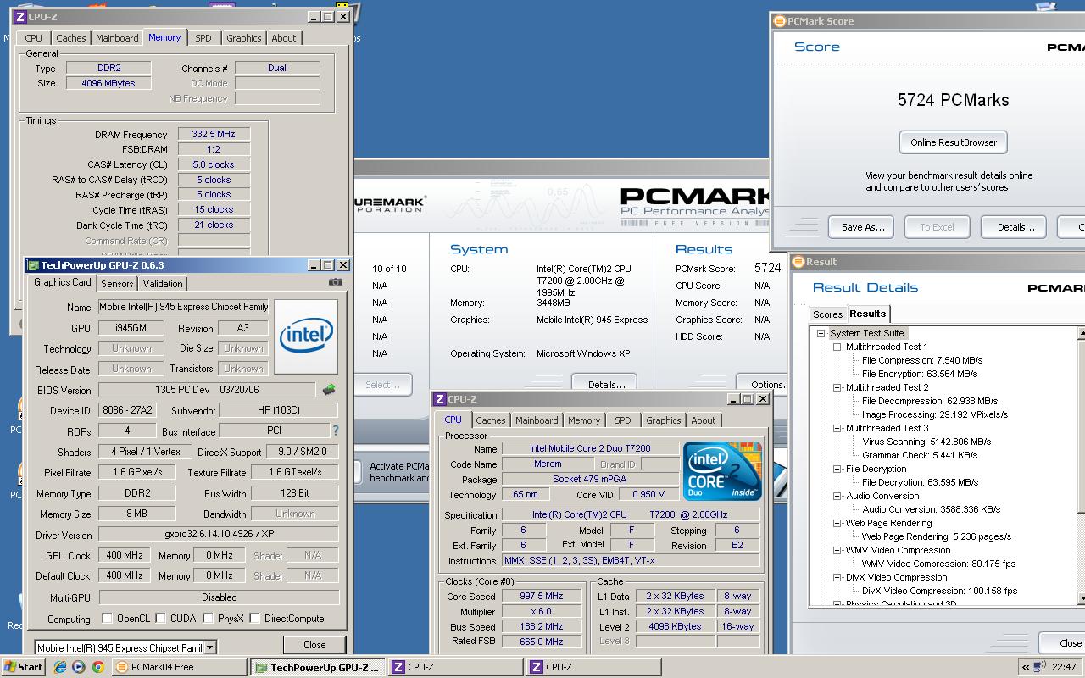
Task: Open Internet Explorer from quick launch
Action: tap(60, 667)
